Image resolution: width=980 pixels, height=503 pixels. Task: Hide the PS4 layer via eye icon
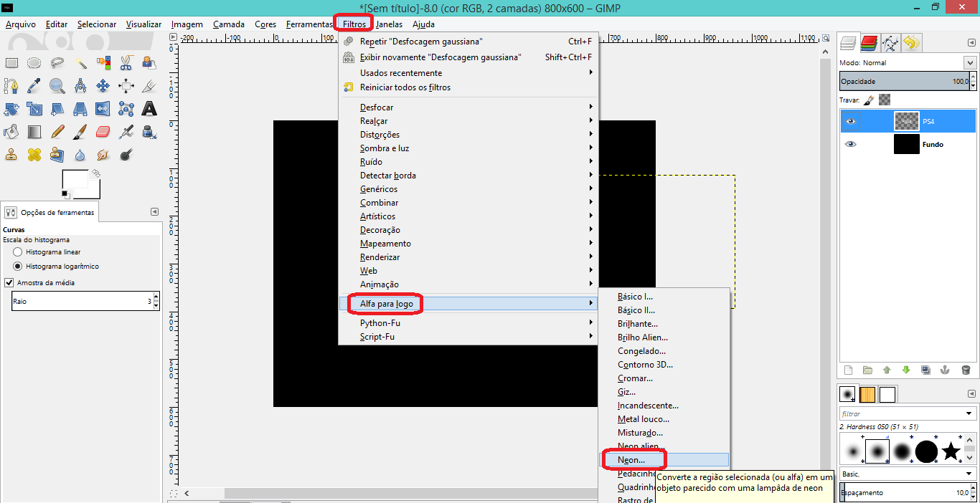851,121
